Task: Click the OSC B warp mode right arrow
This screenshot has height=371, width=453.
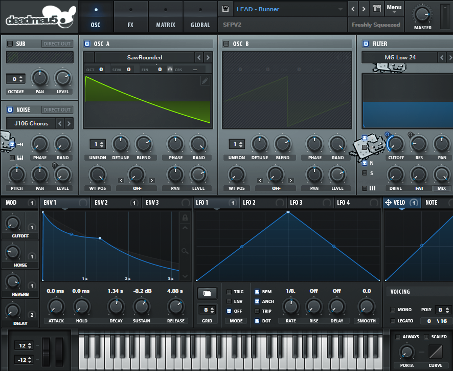Action: [x=291, y=181]
